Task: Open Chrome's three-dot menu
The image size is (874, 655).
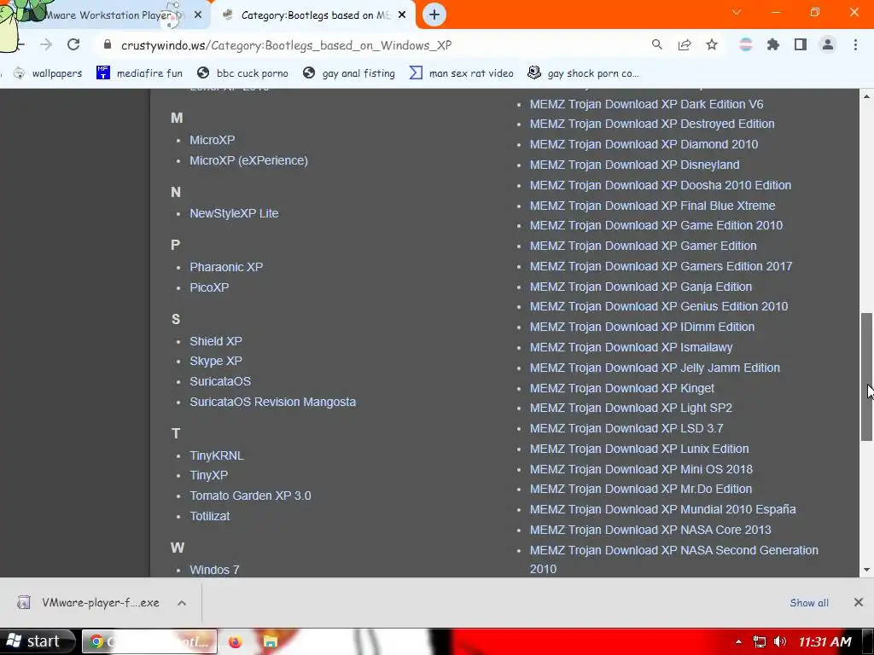Action: [855, 45]
